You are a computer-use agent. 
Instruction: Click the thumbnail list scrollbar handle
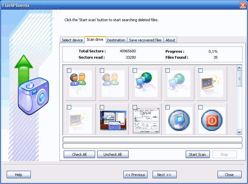tap(239, 79)
